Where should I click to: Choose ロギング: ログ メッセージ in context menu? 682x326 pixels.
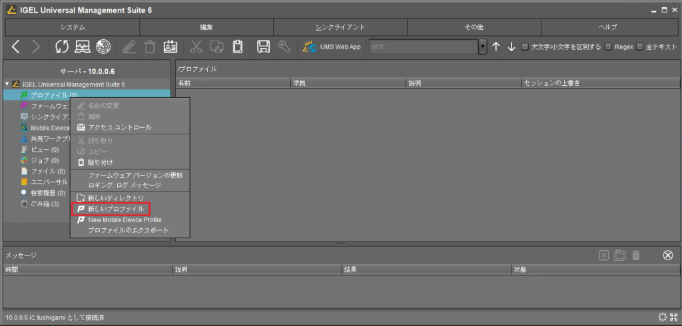(130, 185)
